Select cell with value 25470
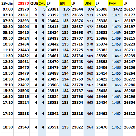 tap(102, 125)
